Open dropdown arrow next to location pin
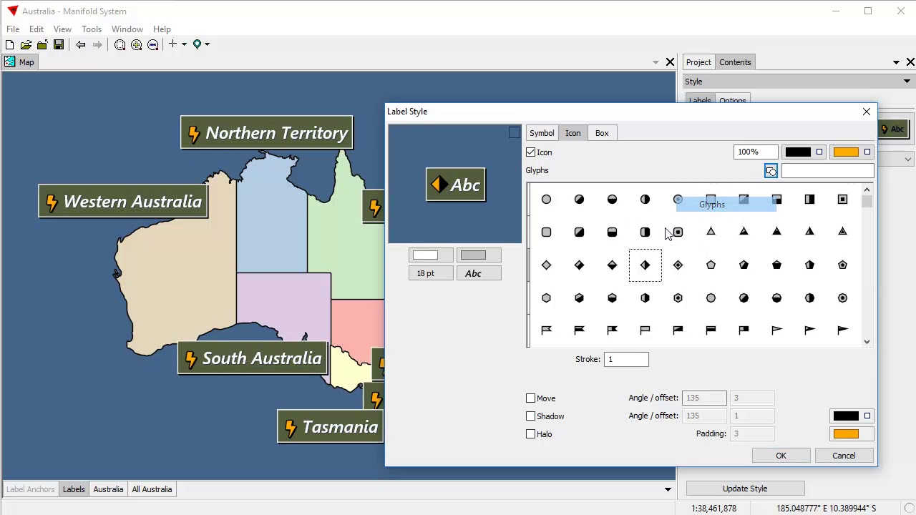 (x=208, y=44)
